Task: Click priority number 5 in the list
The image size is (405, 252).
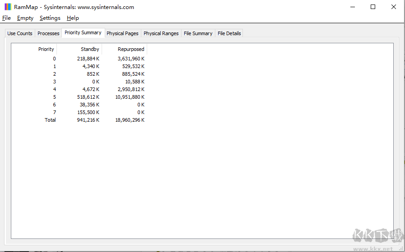Action: [x=55, y=97]
